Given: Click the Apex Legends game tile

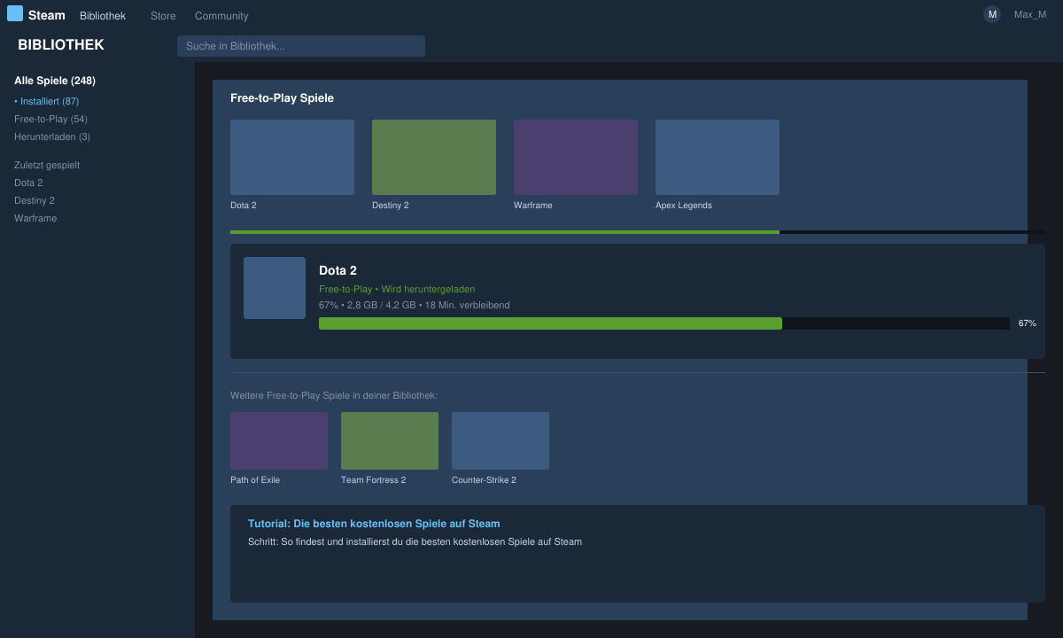Looking at the screenshot, I should click(718, 157).
